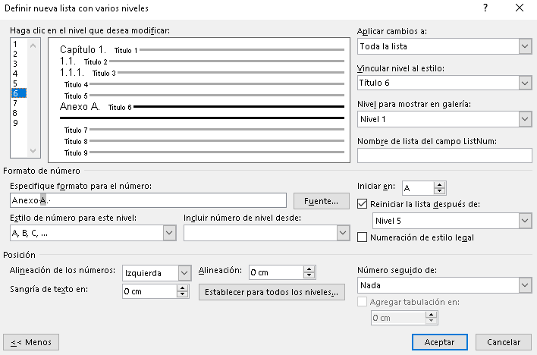The image size is (537, 355).
Task: Click the Cancelar button
Action: [504, 342]
